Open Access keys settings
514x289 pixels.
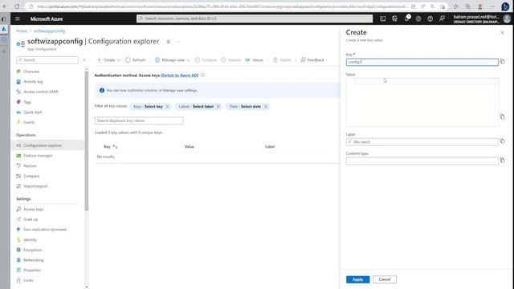33,209
